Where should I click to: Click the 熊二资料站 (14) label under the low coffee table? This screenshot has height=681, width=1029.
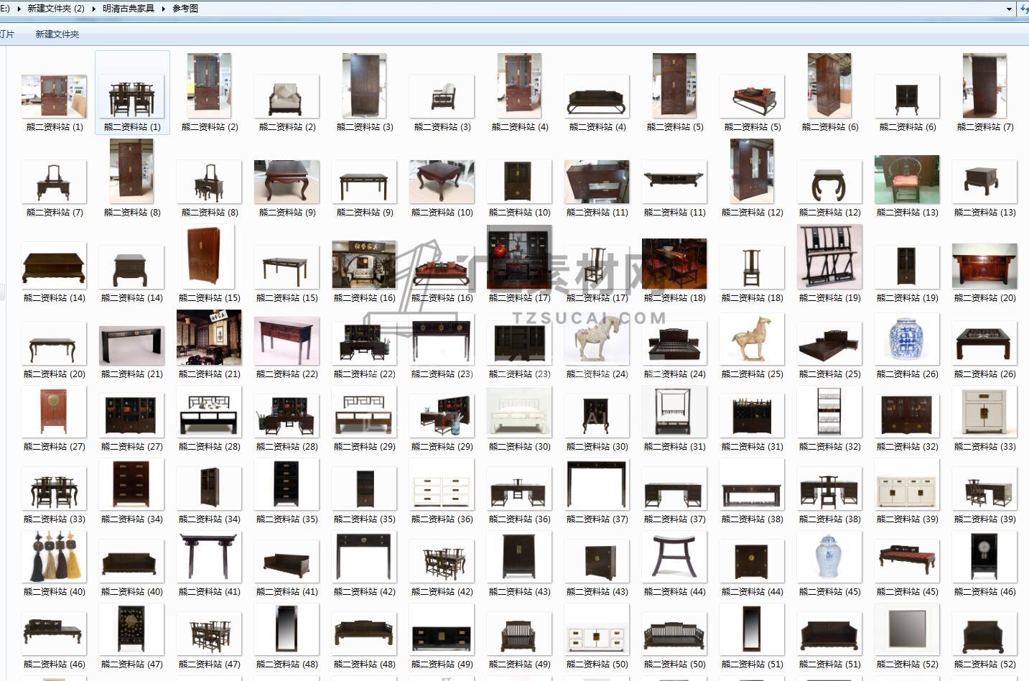click(55, 297)
